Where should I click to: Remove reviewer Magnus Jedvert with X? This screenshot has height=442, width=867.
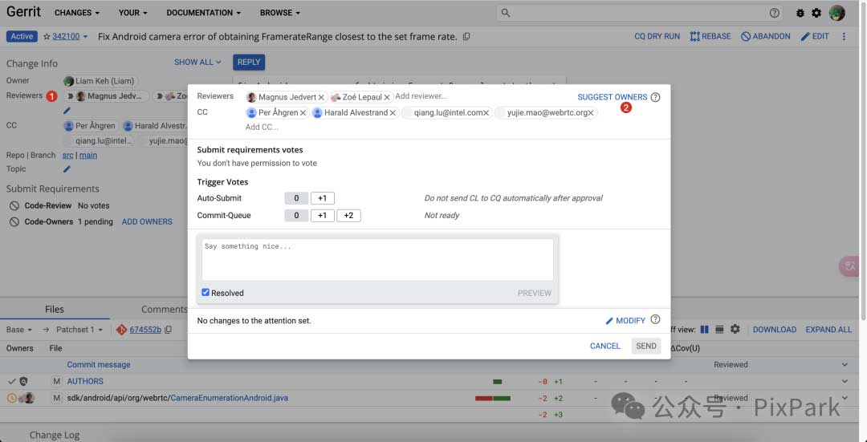pyautogui.click(x=321, y=97)
